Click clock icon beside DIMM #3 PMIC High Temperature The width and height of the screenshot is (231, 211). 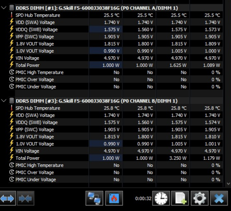click(x=12, y=165)
